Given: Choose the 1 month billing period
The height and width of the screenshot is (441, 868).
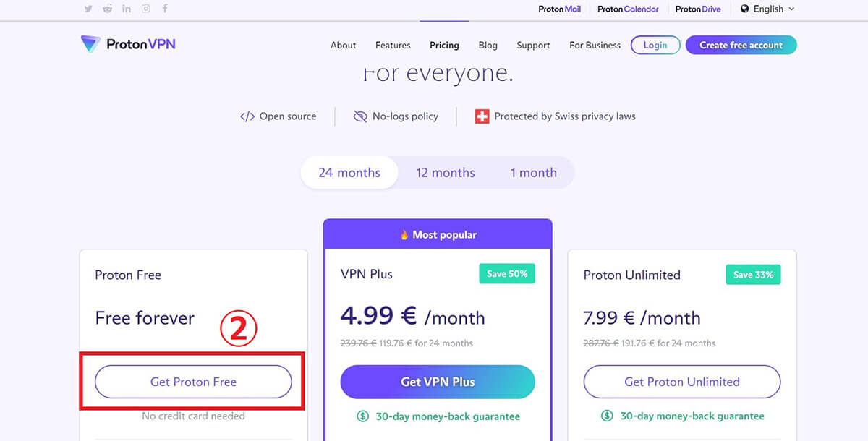Looking at the screenshot, I should click(x=534, y=173).
